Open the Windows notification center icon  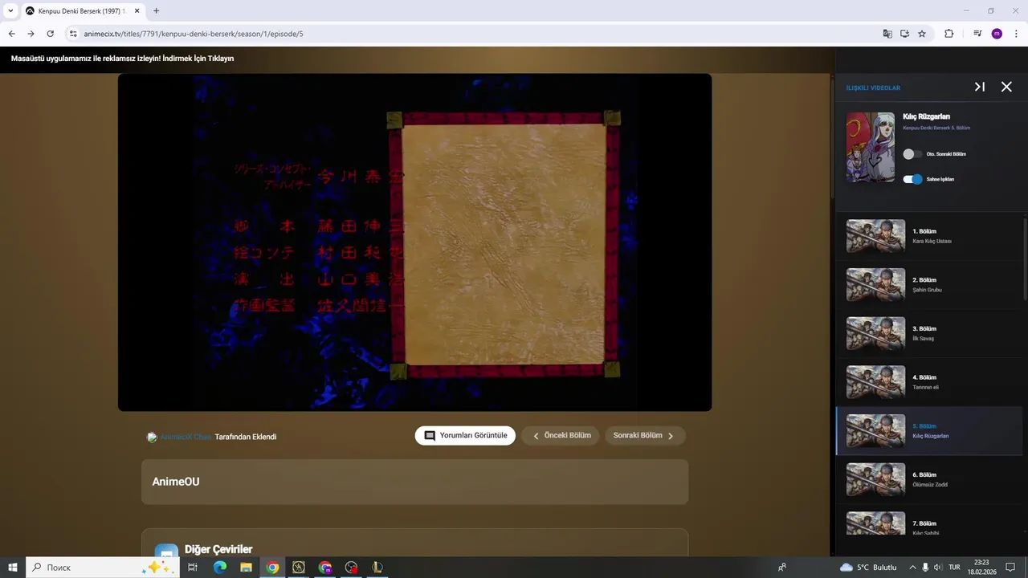click(x=1010, y=567)
